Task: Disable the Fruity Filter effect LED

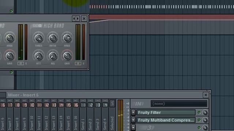Action: [x=199, y=112]
